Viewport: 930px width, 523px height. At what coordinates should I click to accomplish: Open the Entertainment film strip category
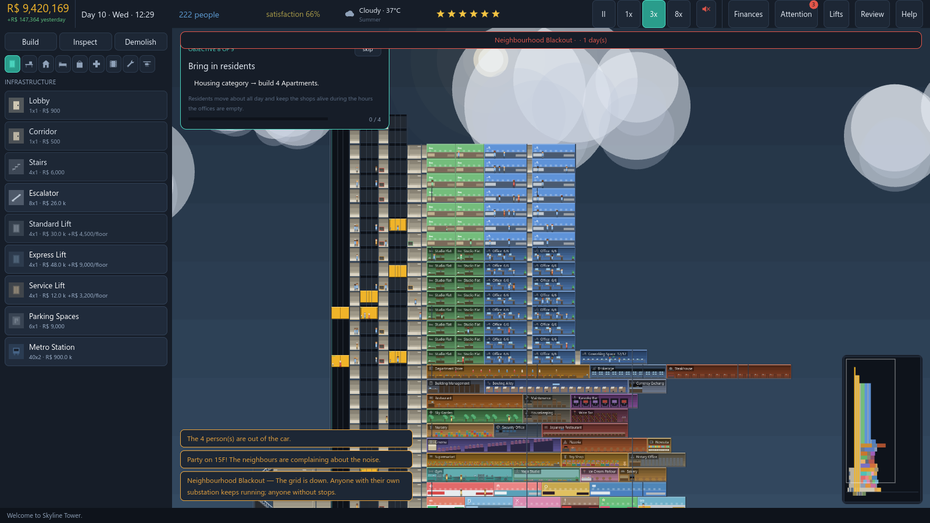(113, 64)
